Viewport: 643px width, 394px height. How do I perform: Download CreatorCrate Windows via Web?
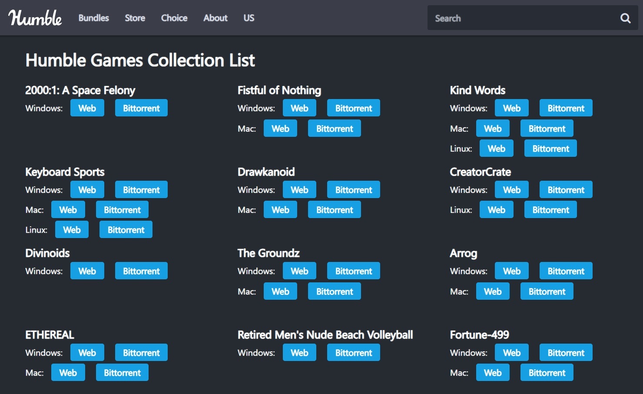[x=512, y=190]
